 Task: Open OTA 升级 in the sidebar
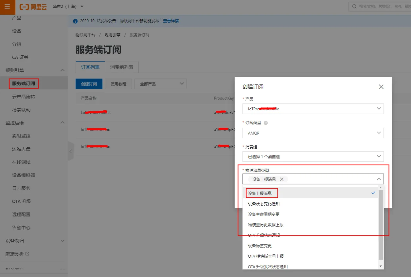(x=22, y=201)
